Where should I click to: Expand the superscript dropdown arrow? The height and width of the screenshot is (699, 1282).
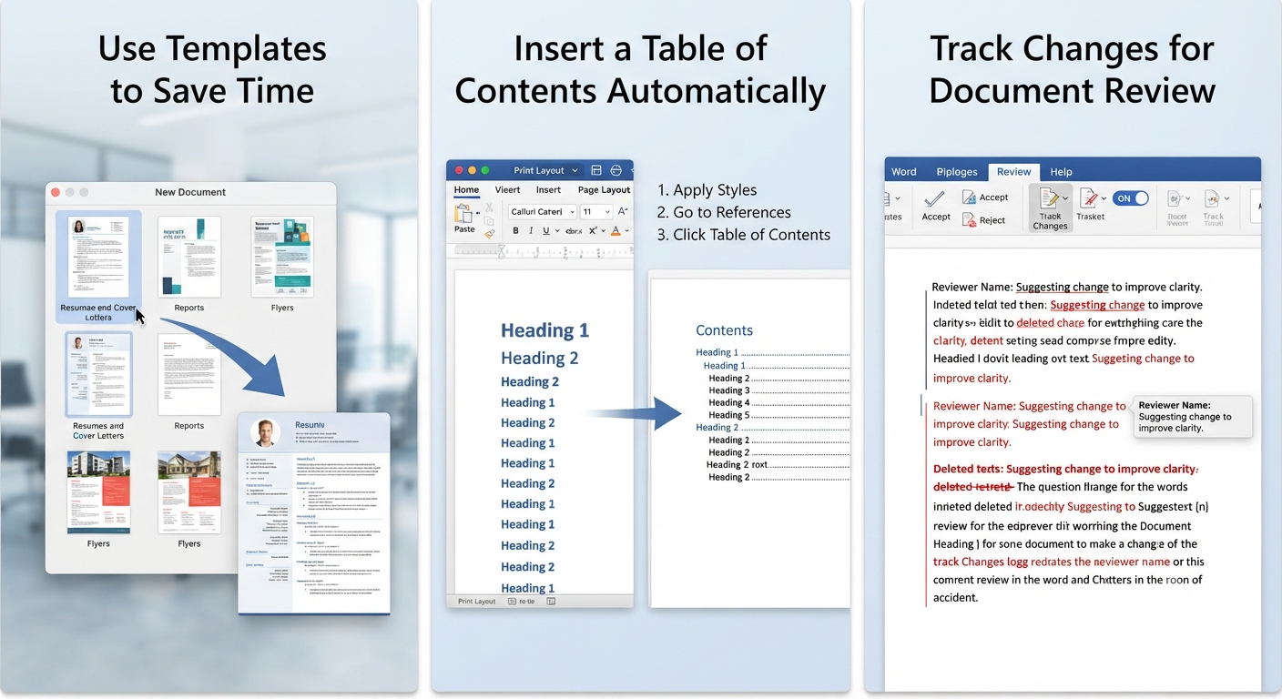coord(603,231)
